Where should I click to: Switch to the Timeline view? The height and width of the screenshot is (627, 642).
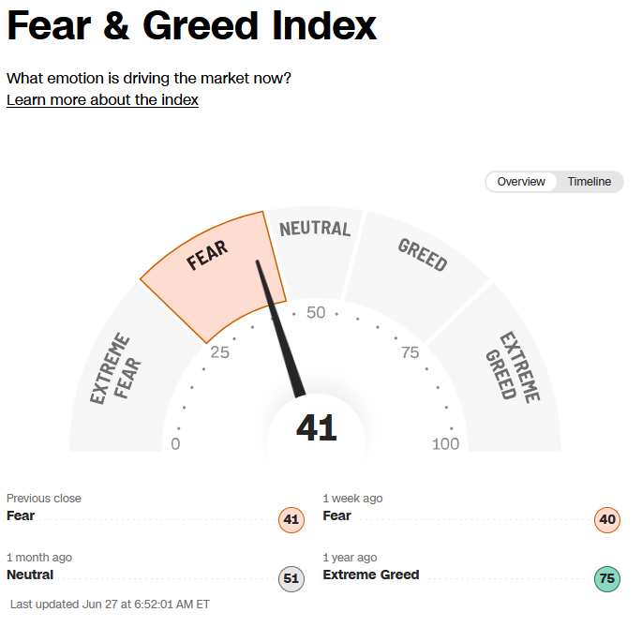click(x=589, y=182)
